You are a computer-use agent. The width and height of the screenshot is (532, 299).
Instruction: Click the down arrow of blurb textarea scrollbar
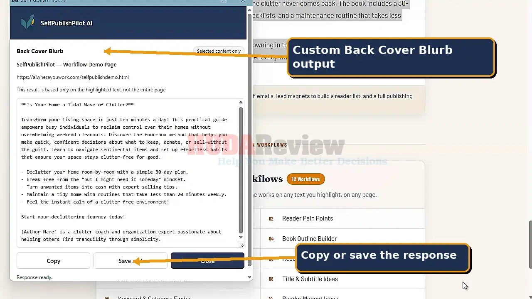point(241,237)
